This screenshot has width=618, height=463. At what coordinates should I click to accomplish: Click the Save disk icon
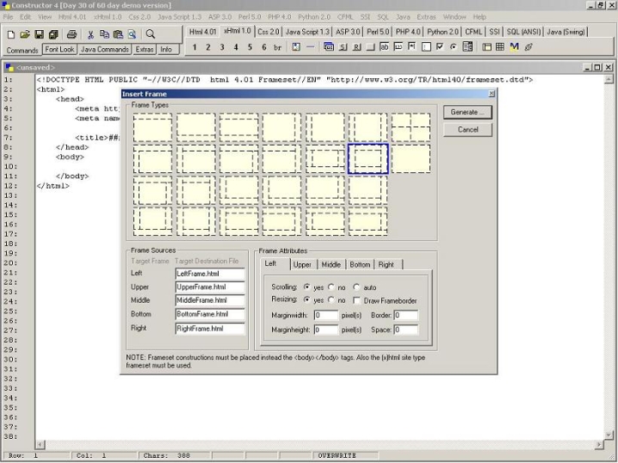point(39,34)
